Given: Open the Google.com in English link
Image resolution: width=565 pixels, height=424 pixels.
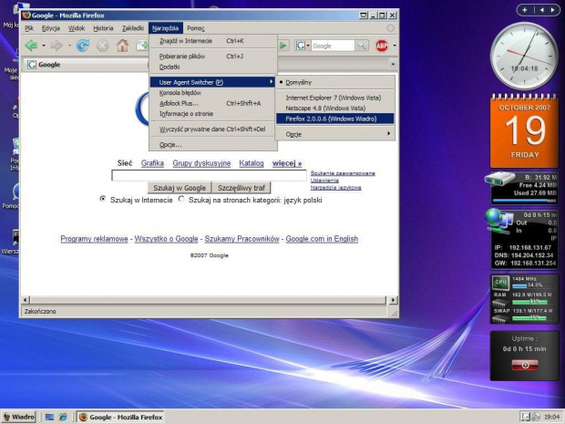Looking at the screenshot, I should pos(322,239).
